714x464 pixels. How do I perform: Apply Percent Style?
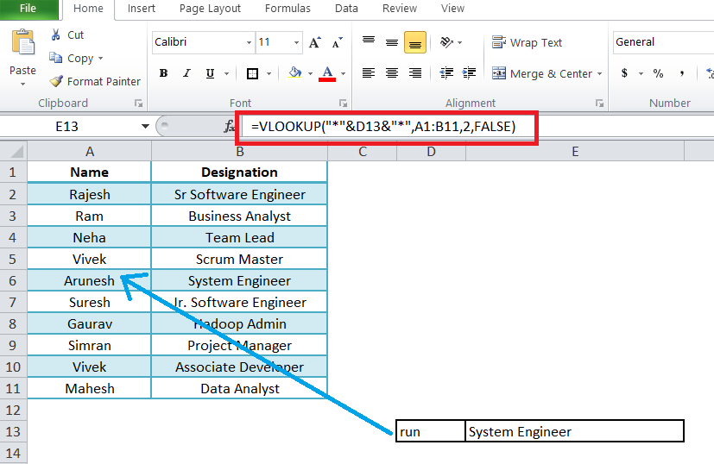pyautogui.click(x=658, y=73)
